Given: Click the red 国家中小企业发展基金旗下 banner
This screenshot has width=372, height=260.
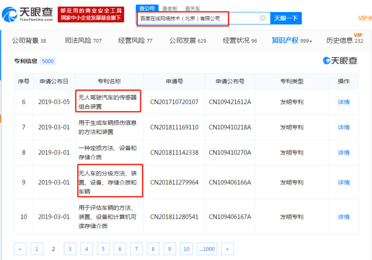Looking at the screenshot, I should point(91,14).
